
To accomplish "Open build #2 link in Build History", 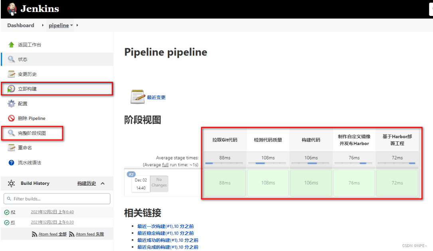I will pyautogui.click(x=13, y=212).
